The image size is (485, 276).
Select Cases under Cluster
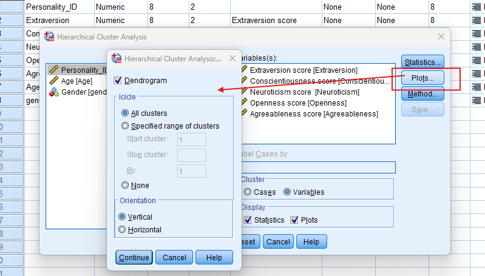point(248,192)
